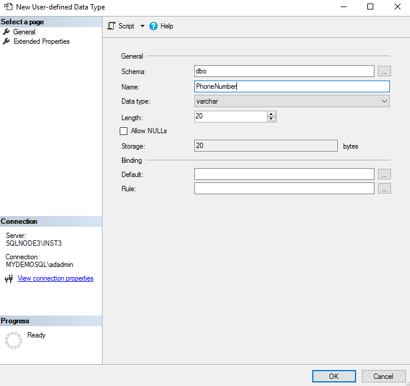Browse for Schema with ellipsis button

tap(385, 71)
